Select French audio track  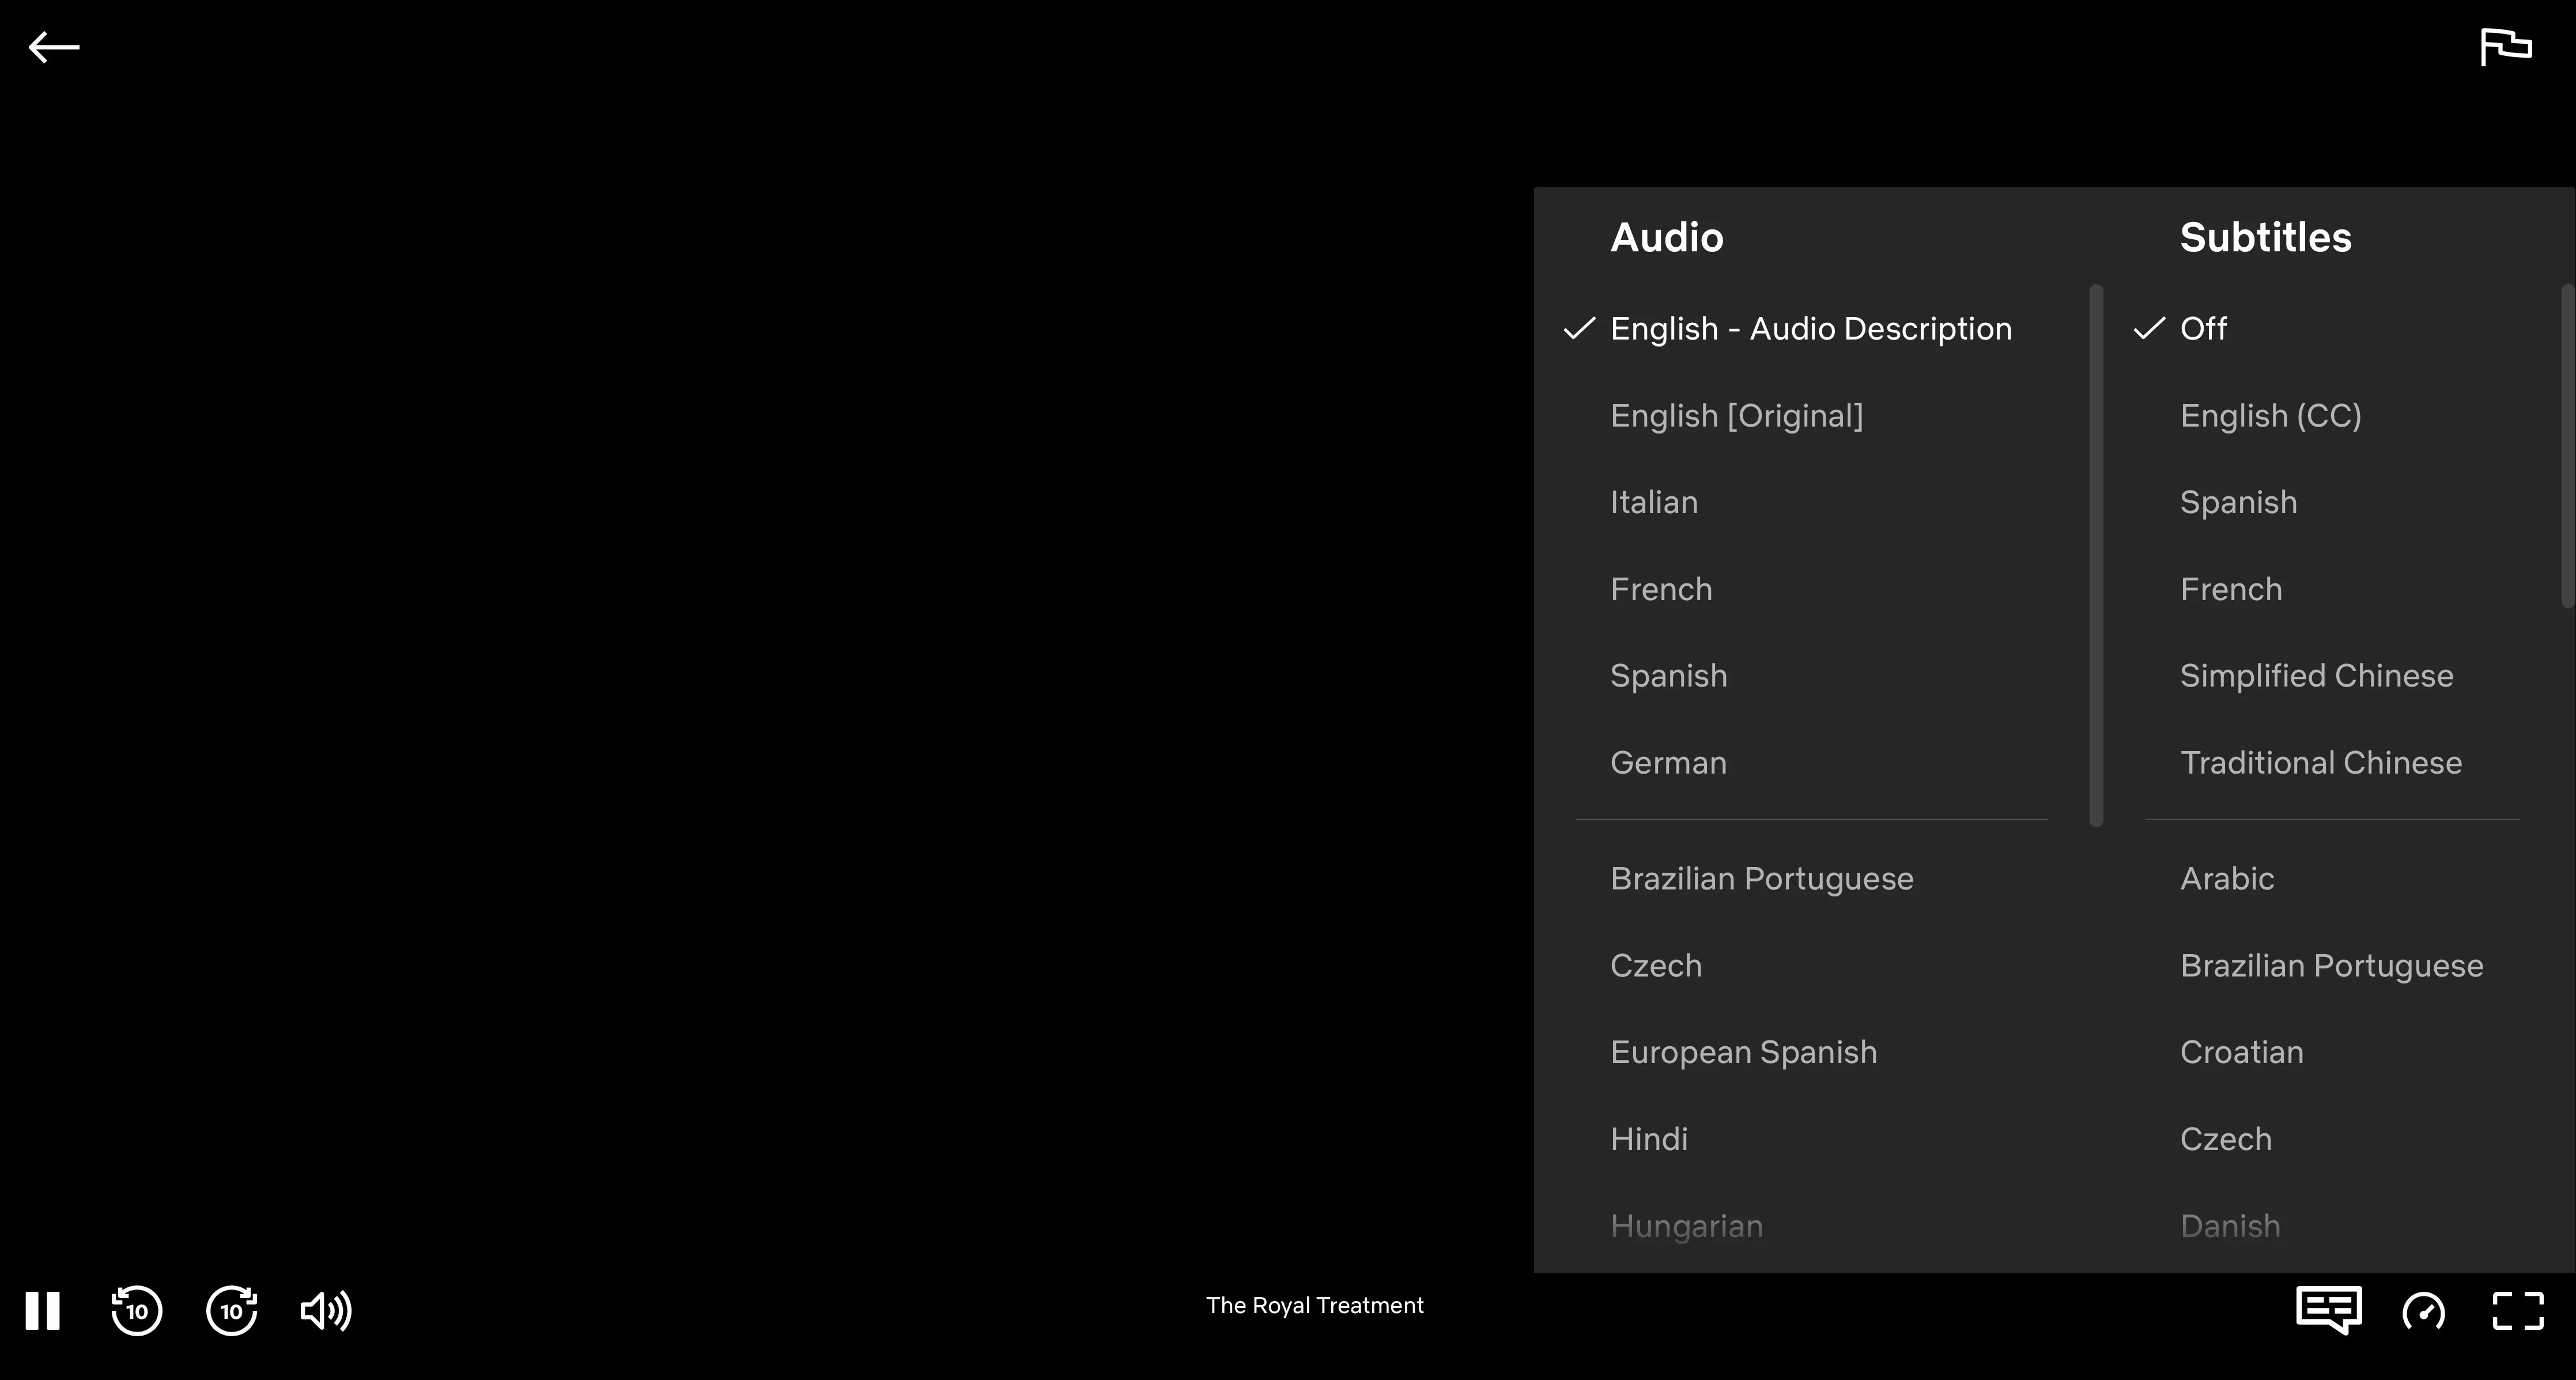tap(1661, 589)
